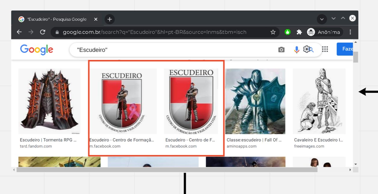Click horizontal scrollbar left arrow
This screenshot has width=378, height=194.
coord(14,170)
